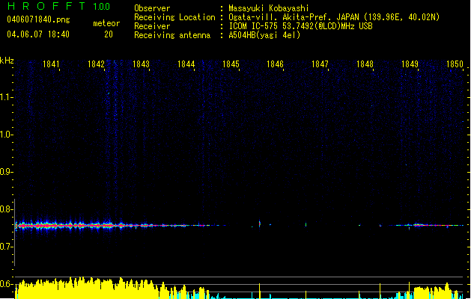
Task: Click the Receiving Location field label
Action: [174, 17]
